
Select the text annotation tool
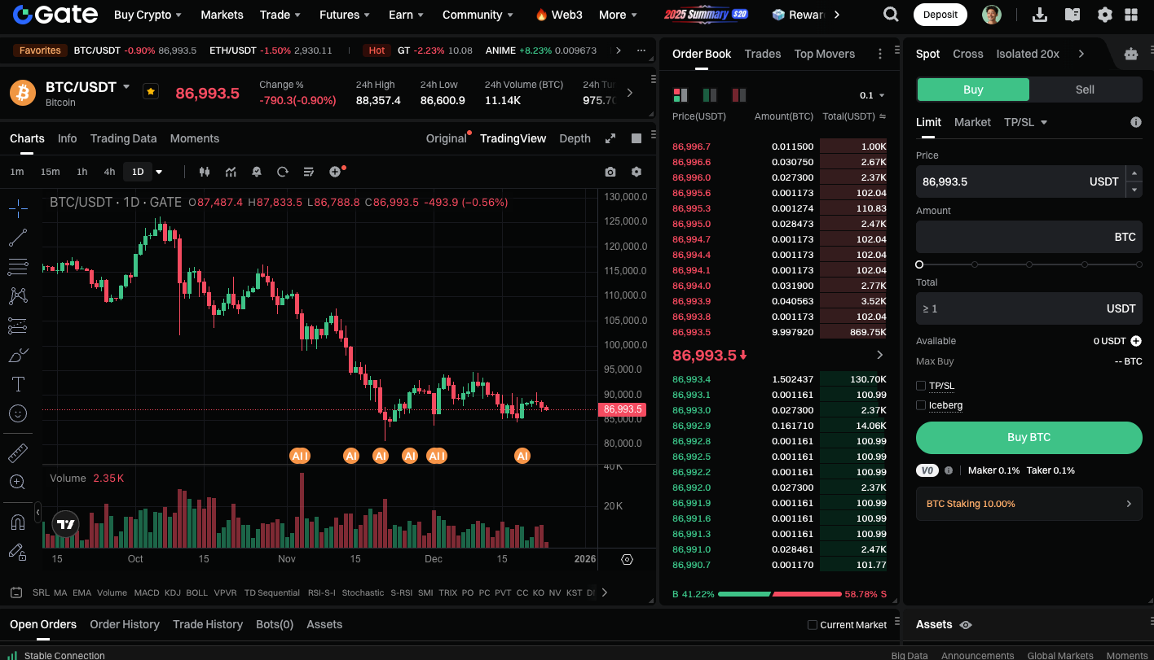point(18,384)
